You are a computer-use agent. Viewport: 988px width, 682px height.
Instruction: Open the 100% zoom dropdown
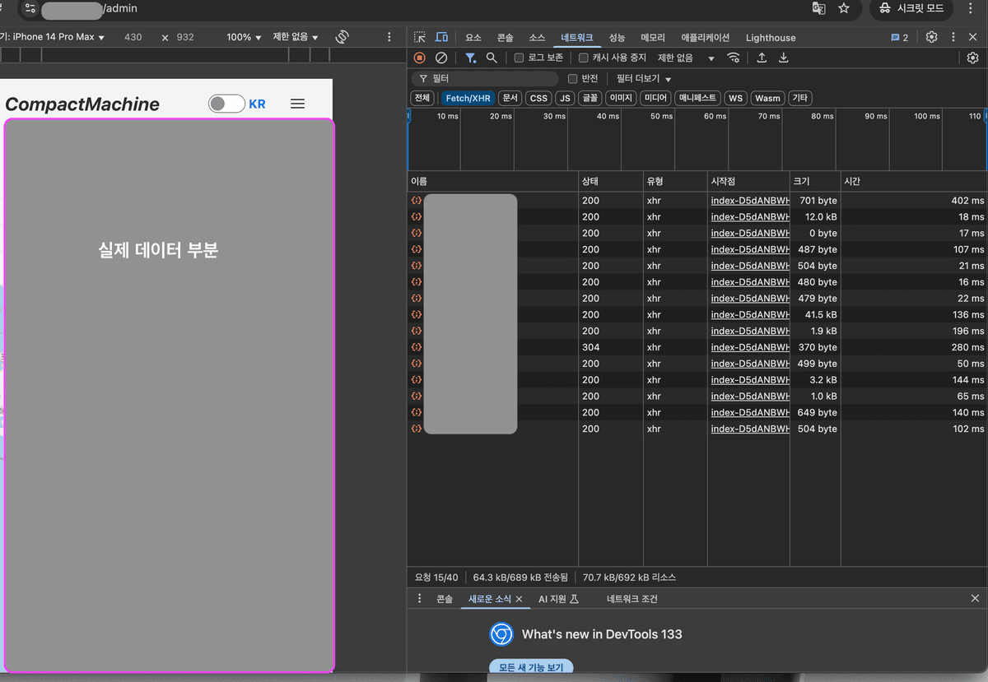coord(244,37)
